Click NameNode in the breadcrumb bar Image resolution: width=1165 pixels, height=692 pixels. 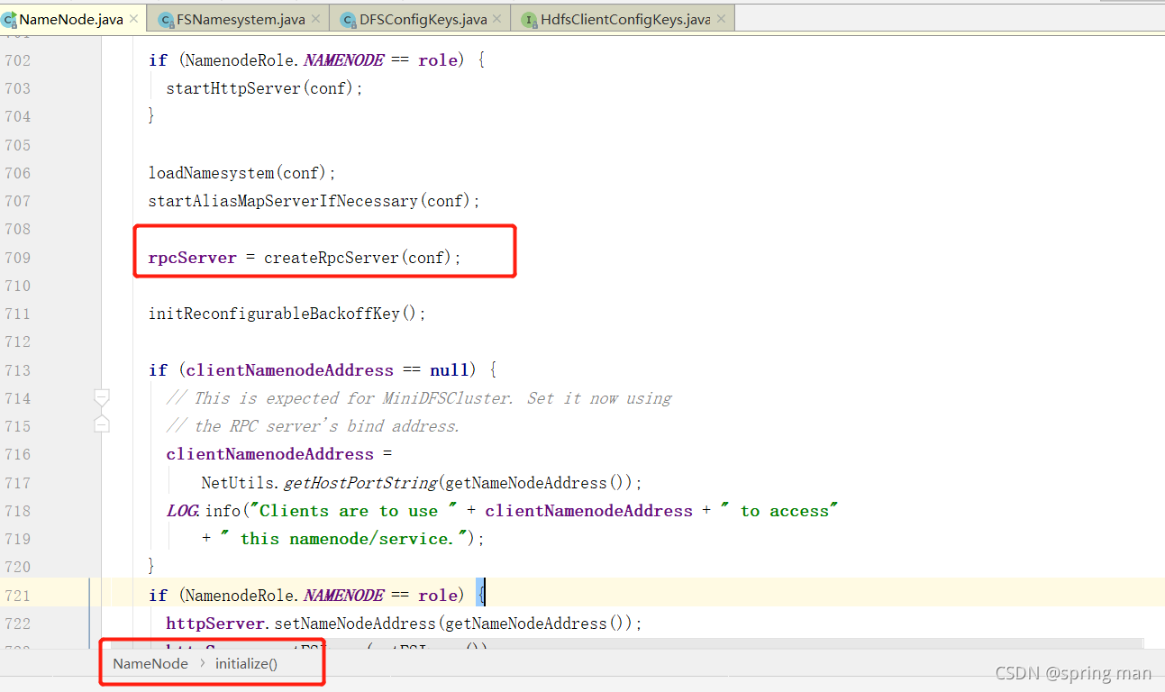(150, 663)
